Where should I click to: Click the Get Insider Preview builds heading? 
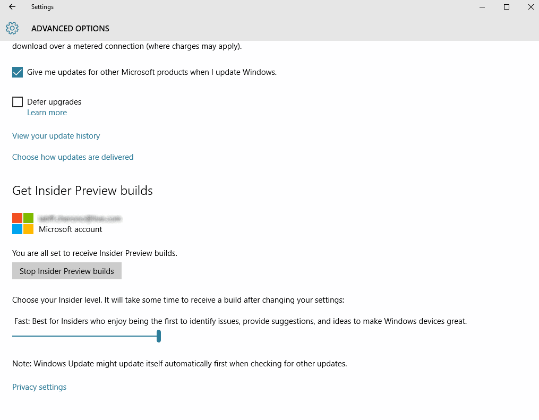[x=82, y=191]
